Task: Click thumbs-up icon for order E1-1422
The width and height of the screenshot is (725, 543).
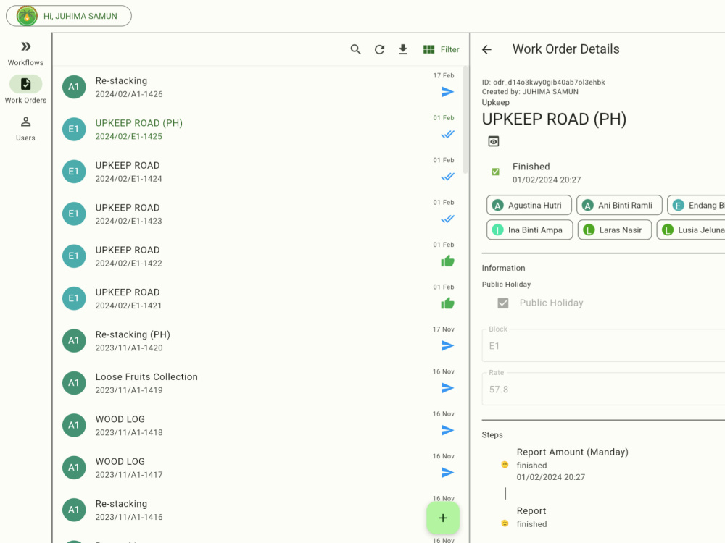Action: (447, 261)
